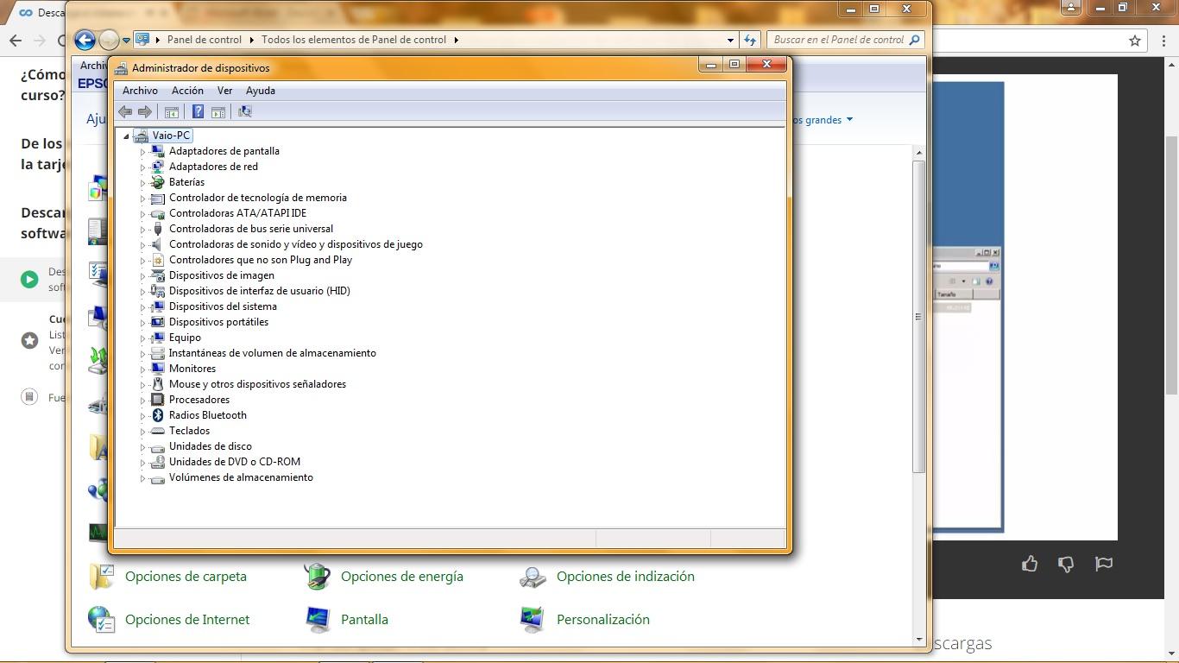
Task: Click the Procesadores category icon
Action: point(157,400)
